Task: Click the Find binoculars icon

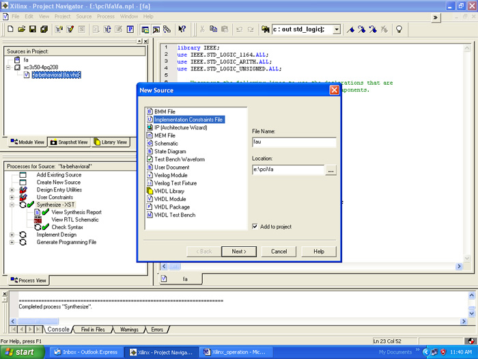Action: [265, 29]
